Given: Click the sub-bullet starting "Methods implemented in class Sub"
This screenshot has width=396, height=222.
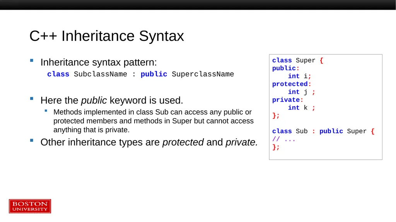Looking at the screenshot, I should click(153, 121).
